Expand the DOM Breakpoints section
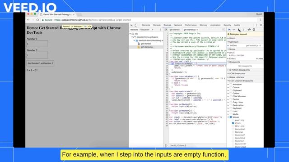The width and height of the screenshot is (289, 162). 245,74
